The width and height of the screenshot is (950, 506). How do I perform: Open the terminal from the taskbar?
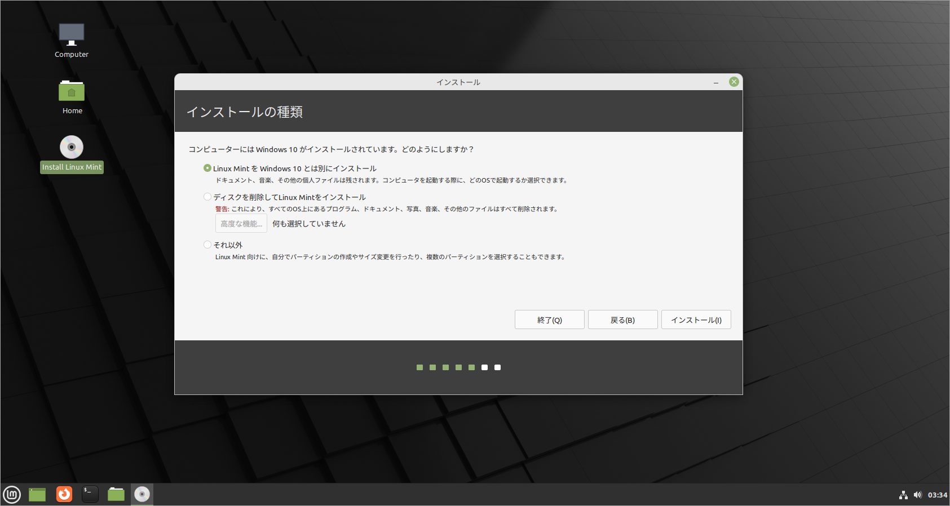(90, 495)
